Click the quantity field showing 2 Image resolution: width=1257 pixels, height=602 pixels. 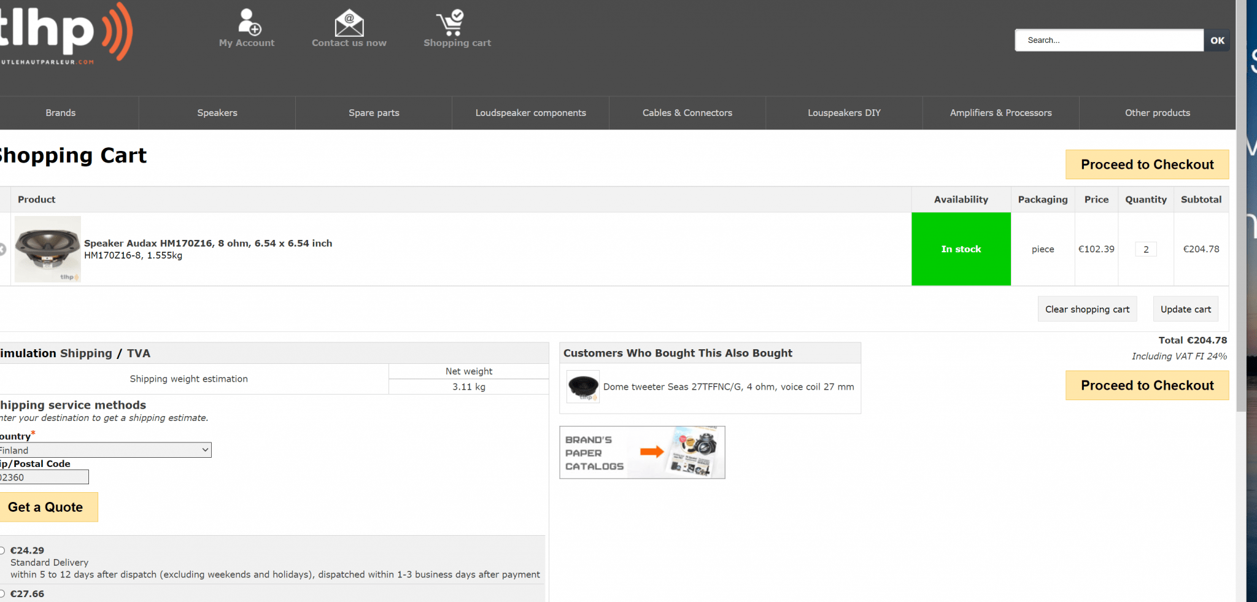1146,249
